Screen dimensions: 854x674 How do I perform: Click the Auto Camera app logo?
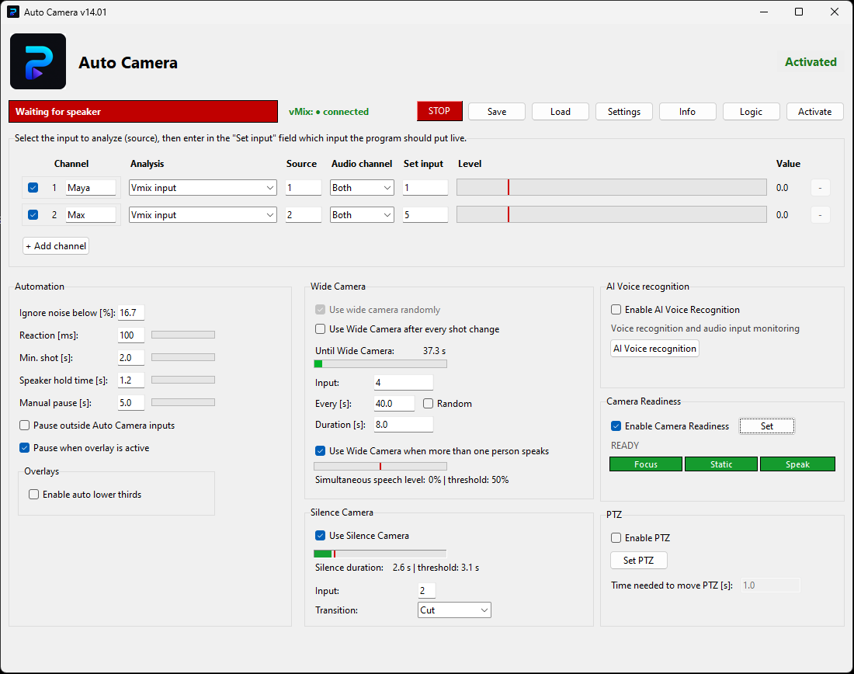click(x=38, y=61)
